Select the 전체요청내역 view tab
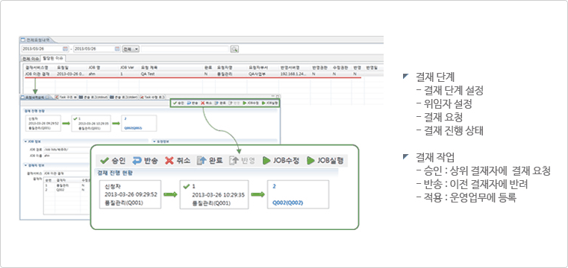568x268 pixels. pyautogui.click(x=36, y=39)
